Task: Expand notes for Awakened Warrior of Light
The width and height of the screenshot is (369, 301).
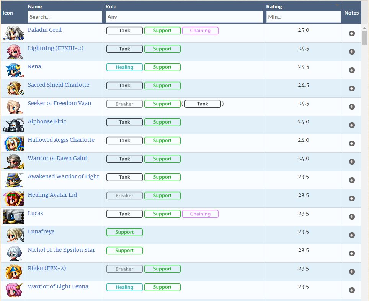Action: 352,180
